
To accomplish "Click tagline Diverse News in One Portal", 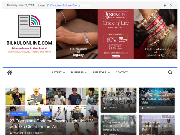I will click(29, 48).
